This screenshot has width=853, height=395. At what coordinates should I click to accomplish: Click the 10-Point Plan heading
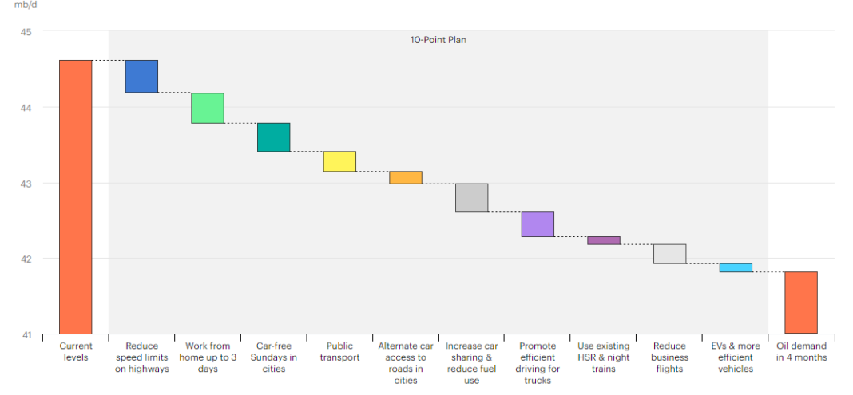438,40
